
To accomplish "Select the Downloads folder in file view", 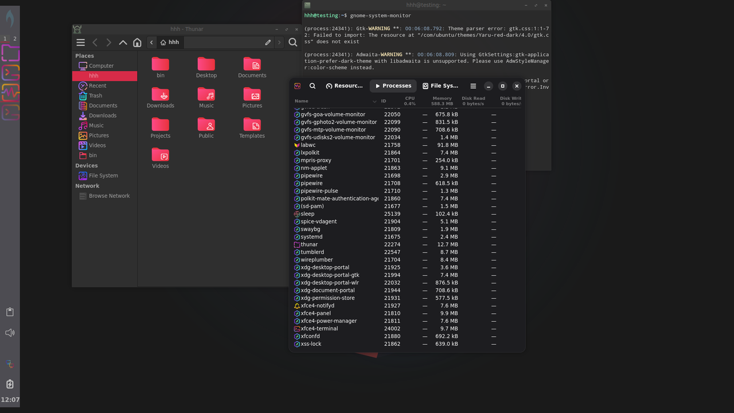I will [x=161, y=94].
